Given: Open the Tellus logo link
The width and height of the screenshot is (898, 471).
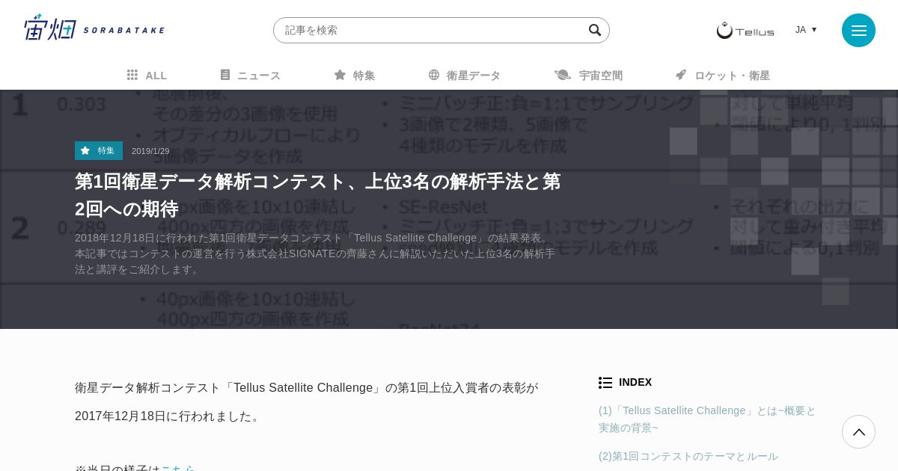Looking at the screenshot, I should click(745, 30).
